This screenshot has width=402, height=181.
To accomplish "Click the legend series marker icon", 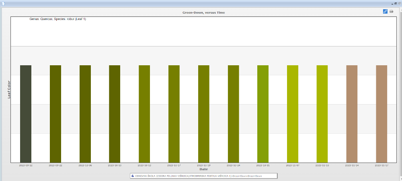I will 133,176.
